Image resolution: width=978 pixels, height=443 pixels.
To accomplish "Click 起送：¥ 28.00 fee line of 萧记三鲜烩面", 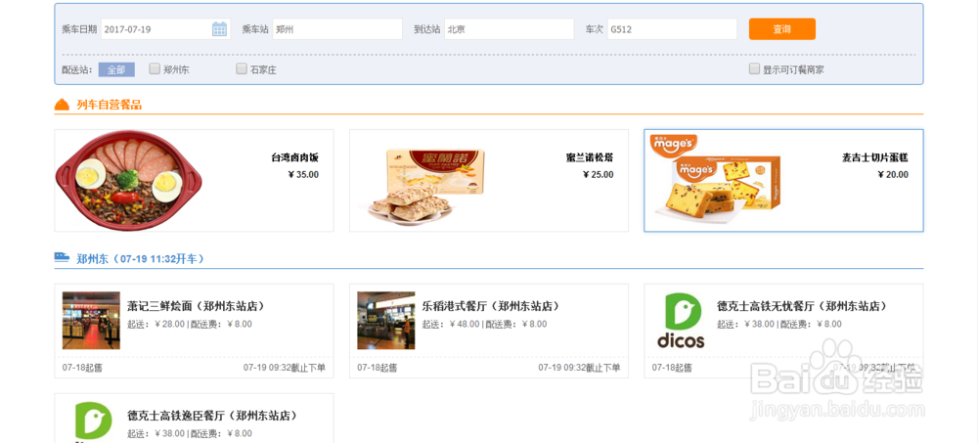I will 190,324.
